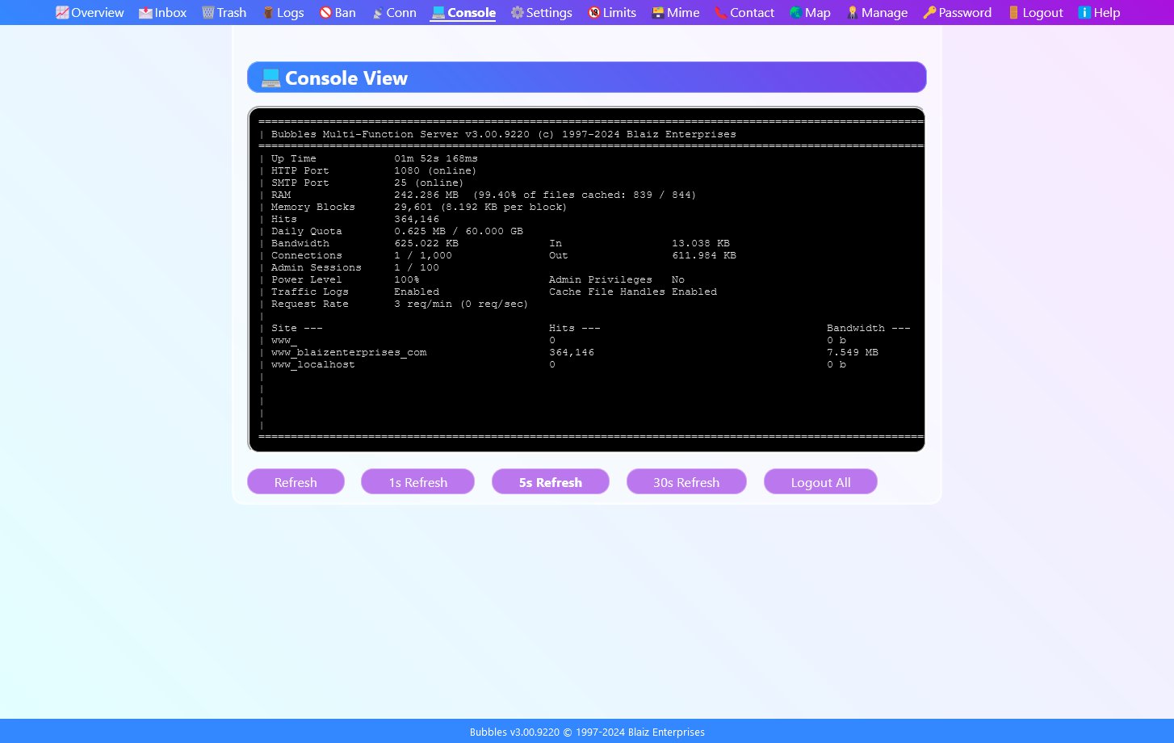This screenshot has width=1174, height=743.
Task: Click the Ban prohibited icon
Action: pos(325,13)
